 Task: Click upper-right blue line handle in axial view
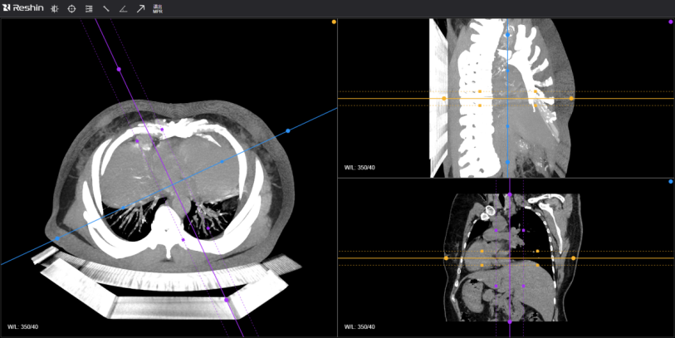pyautogui.click(x=288, y=130)
